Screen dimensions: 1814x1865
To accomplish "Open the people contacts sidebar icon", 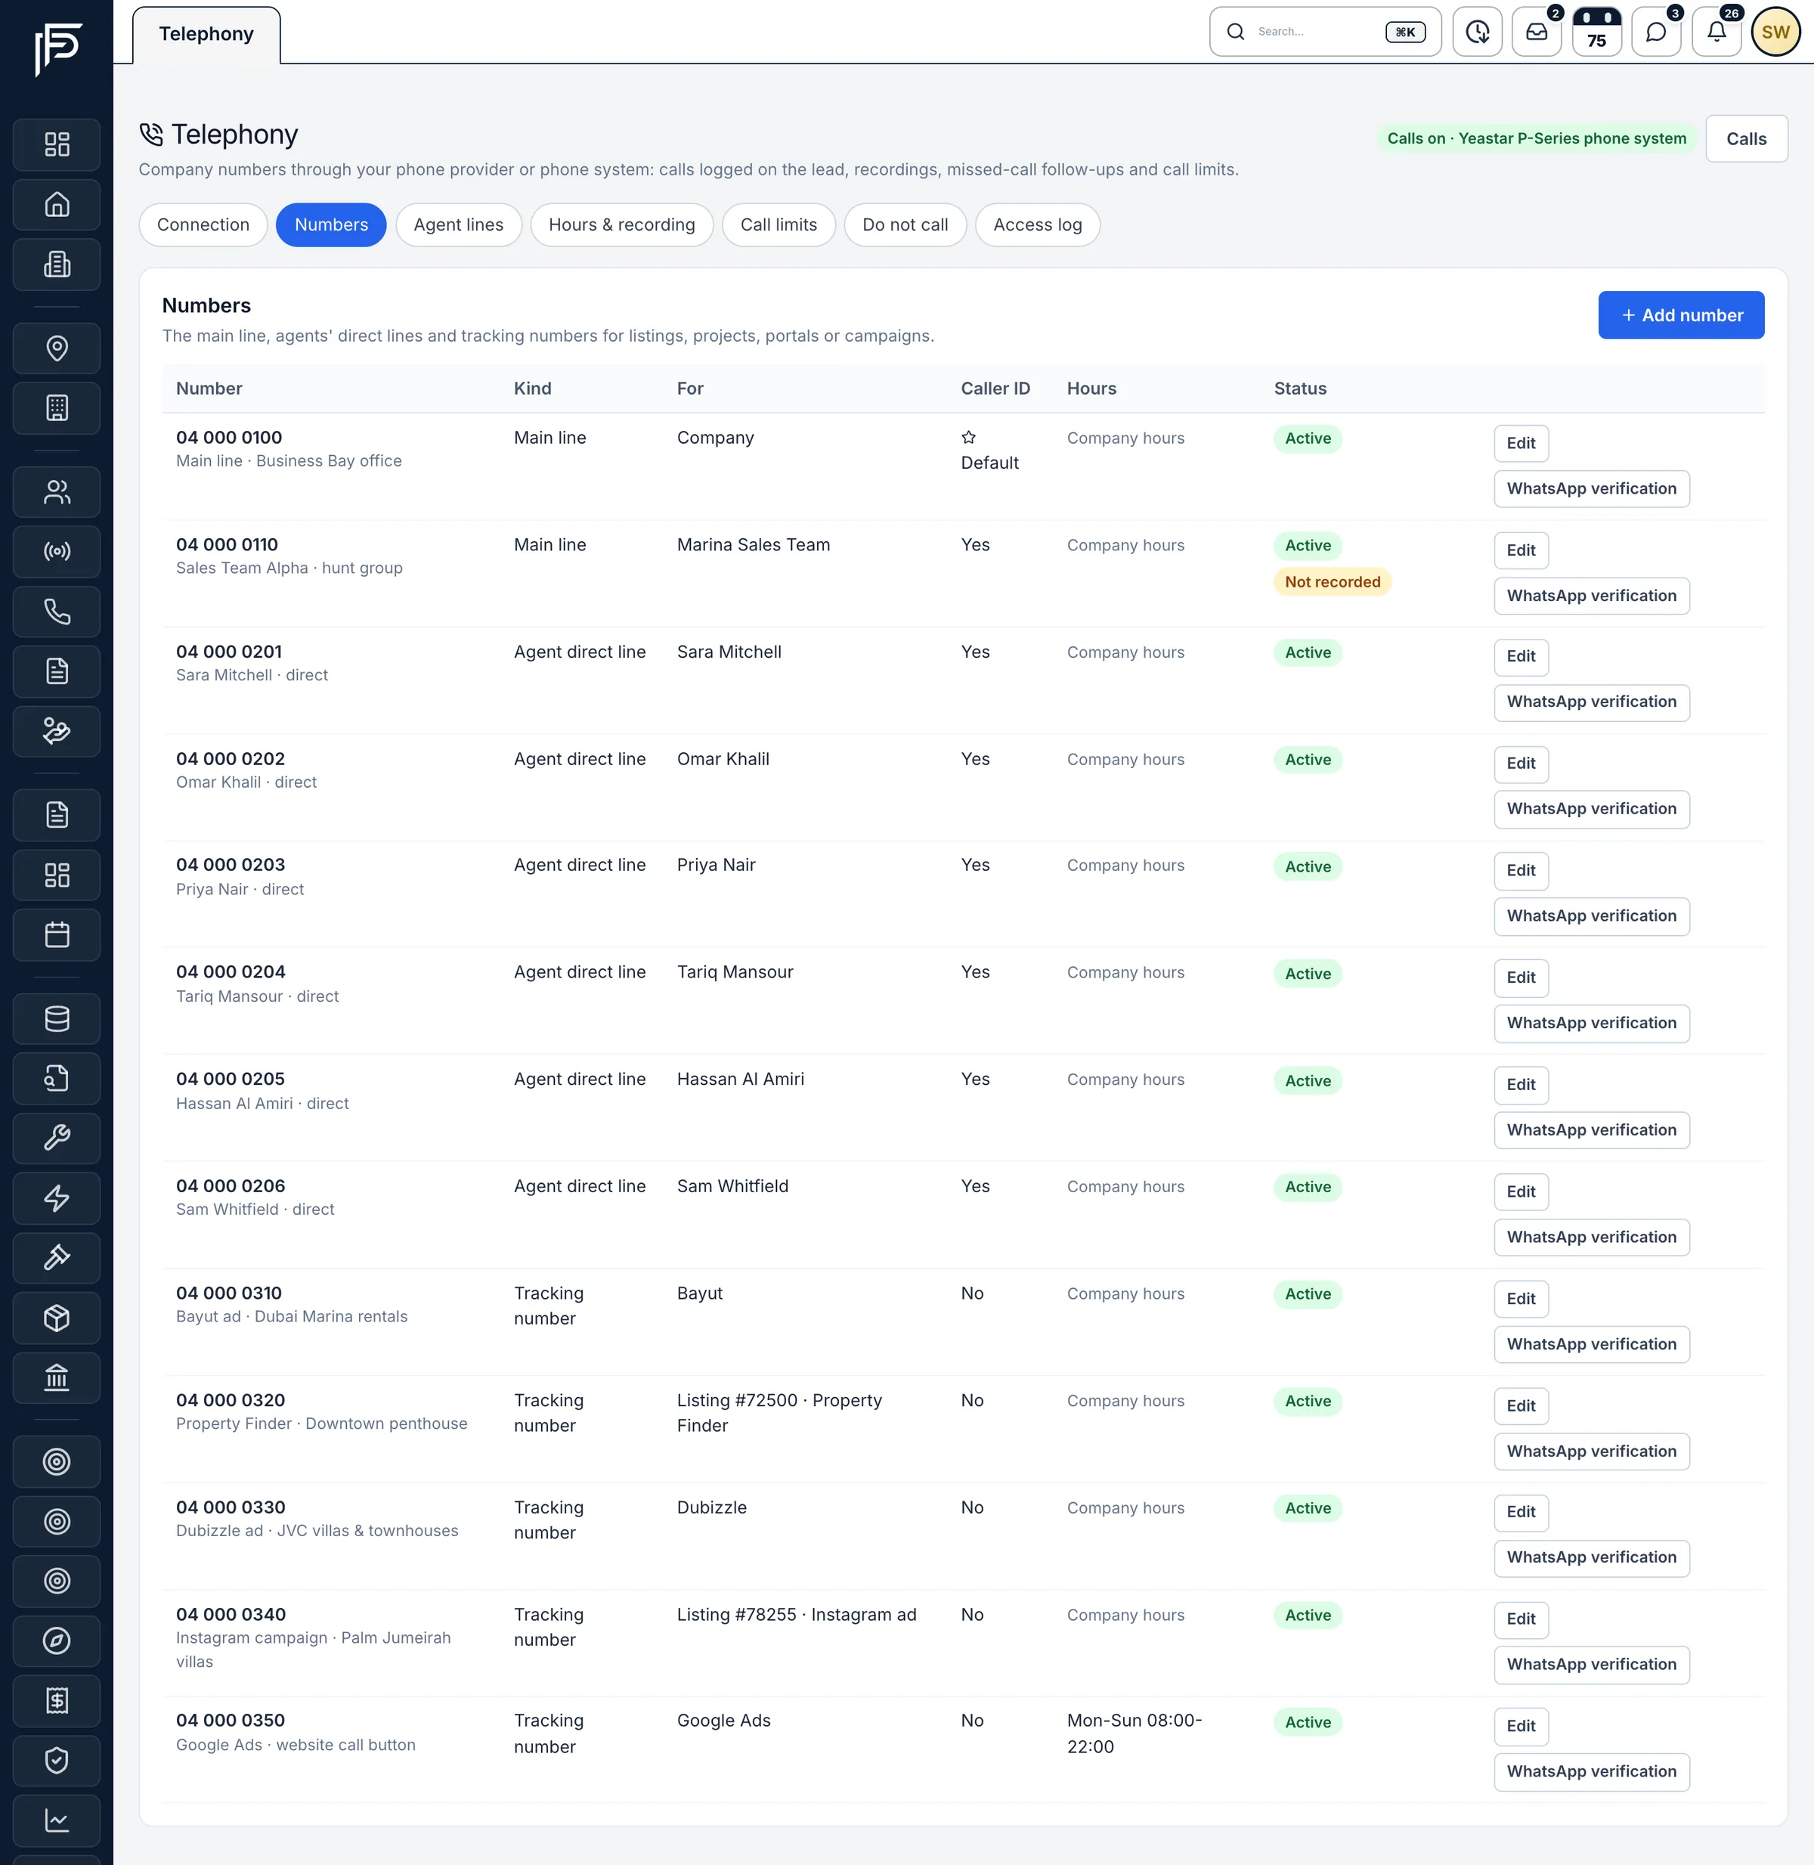I will [57, 491].
